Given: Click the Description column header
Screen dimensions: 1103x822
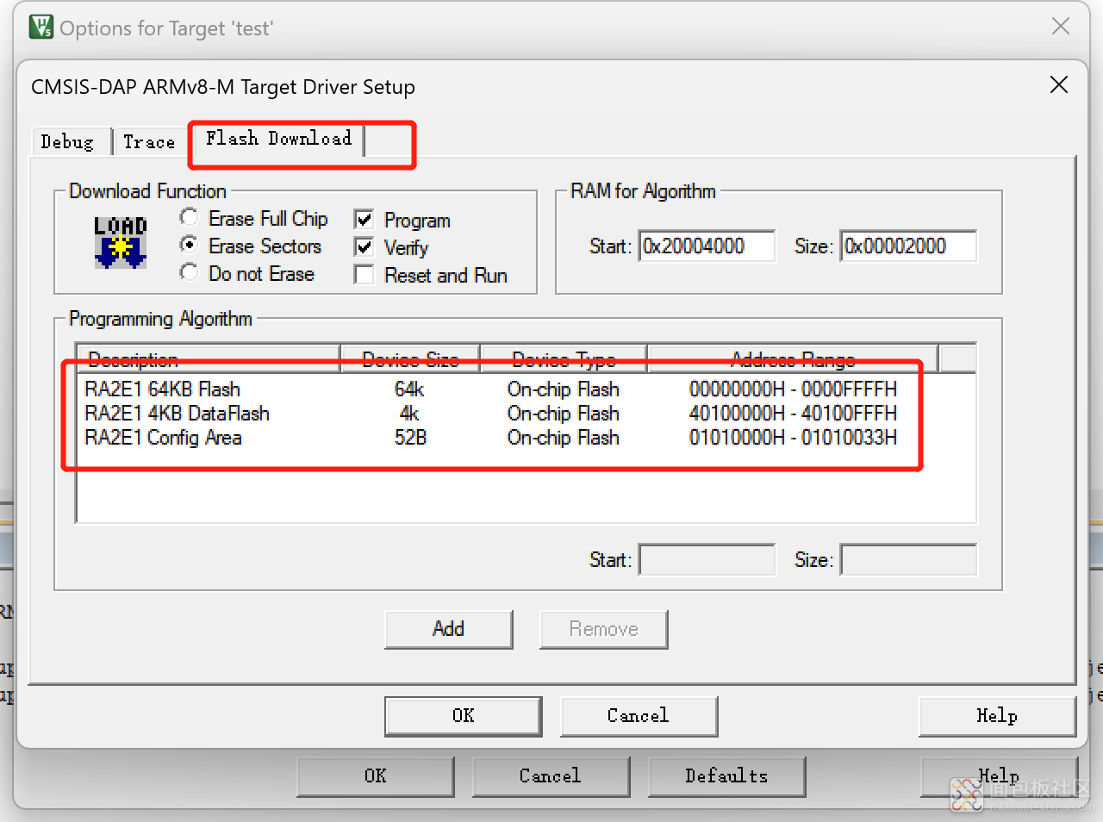Looking at the screenshot, I should (x=208, y=358).
